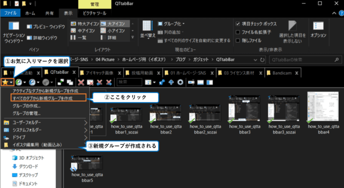The width and height of the screenshot is (344, 188).
Task: Close the 01 ホームページ･SNS tab with its X
Action: [212, 73]
